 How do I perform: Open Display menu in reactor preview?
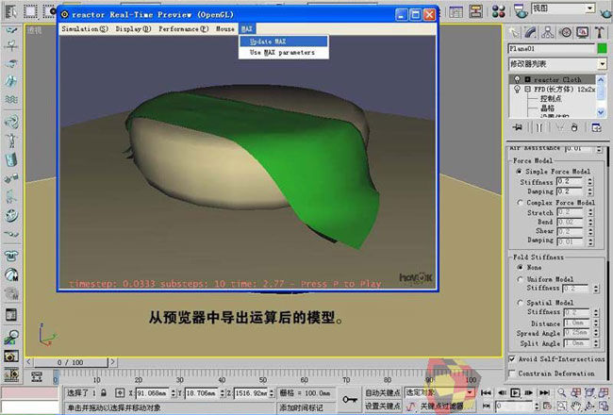pos(133,28)
